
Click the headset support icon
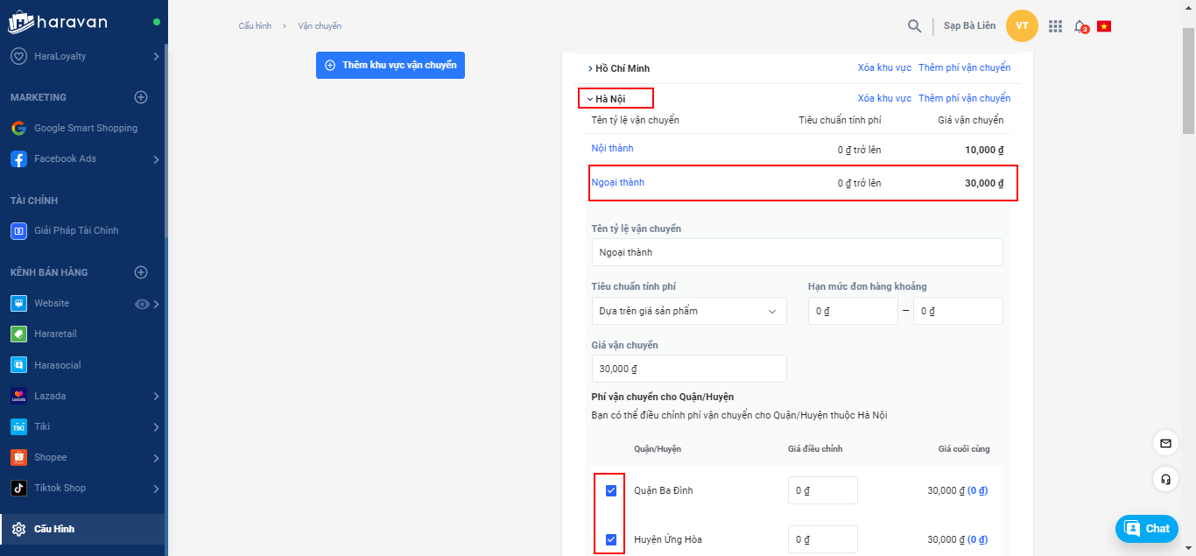[x=1165, y=479]
